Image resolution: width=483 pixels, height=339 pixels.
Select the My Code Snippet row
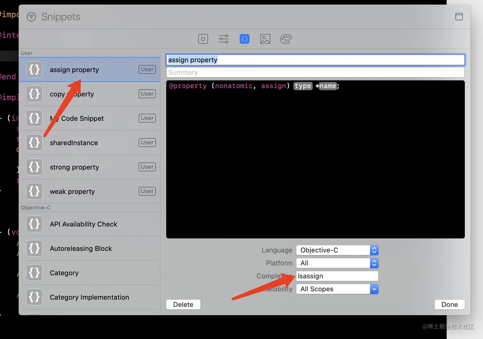[89, 118]
